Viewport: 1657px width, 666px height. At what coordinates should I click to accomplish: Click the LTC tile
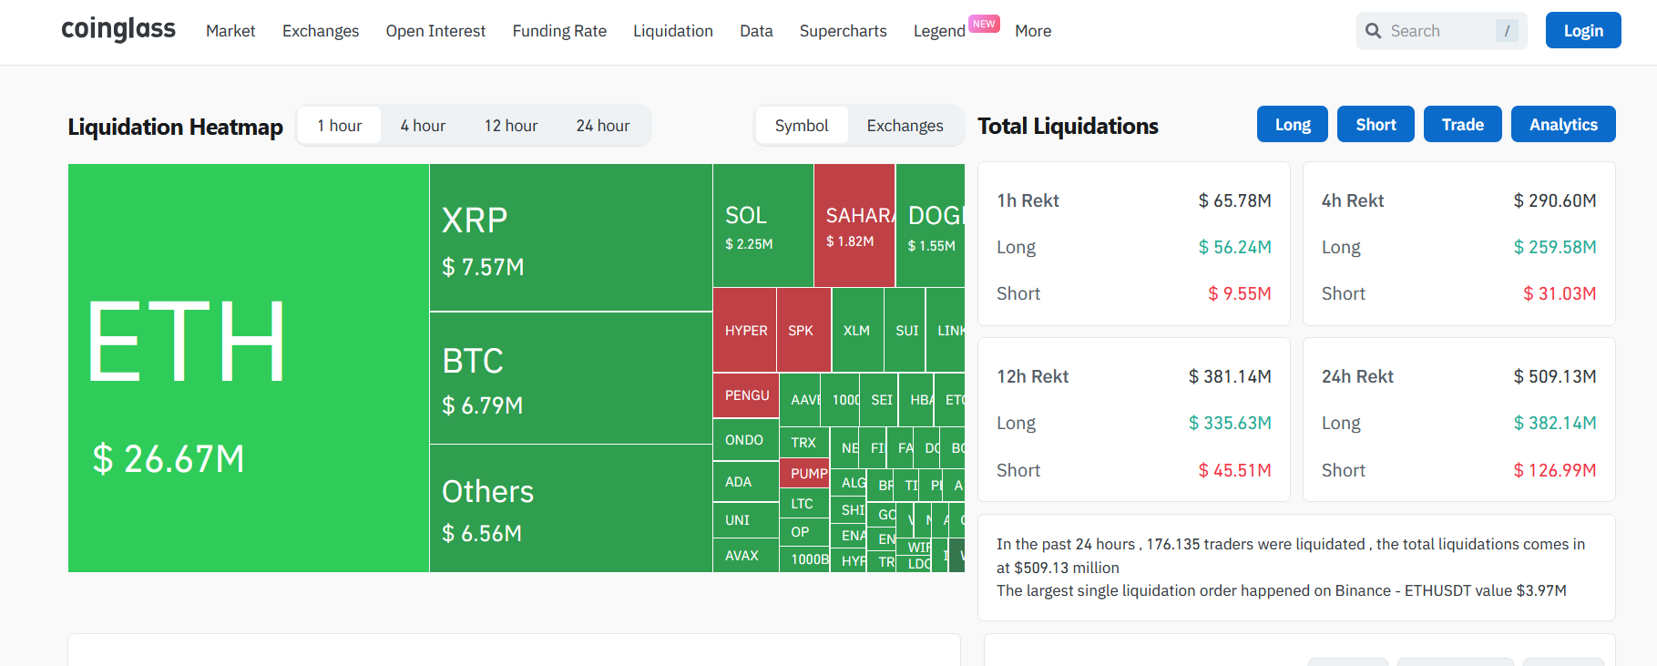point(805,503)
